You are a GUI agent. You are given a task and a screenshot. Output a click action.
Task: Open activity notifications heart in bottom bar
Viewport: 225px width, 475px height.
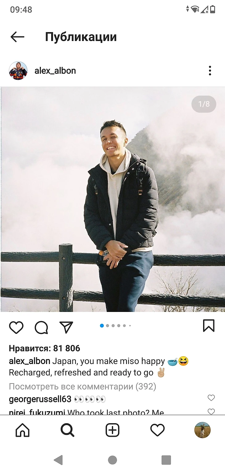[157, 430]
